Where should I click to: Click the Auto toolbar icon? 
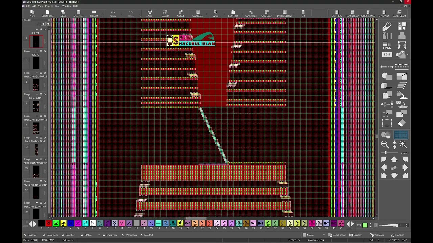point(150,13)
